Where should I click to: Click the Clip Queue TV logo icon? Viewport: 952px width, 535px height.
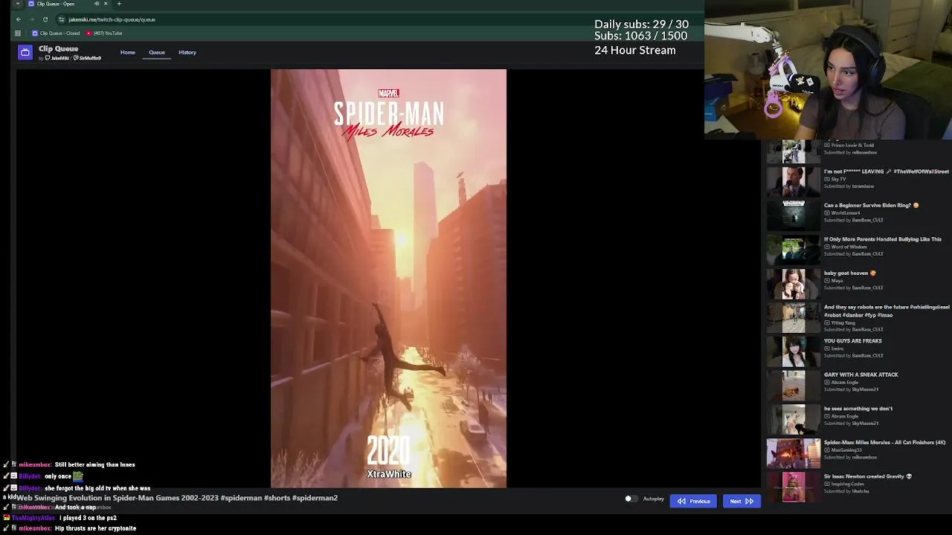(x=25, y=52)
